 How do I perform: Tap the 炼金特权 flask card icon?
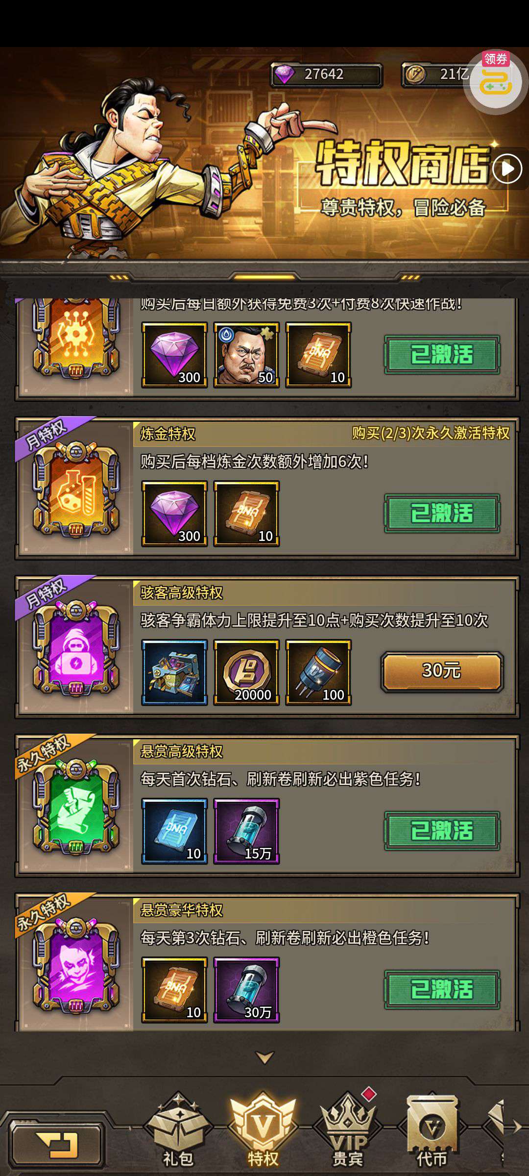click(x=76, y=490)
